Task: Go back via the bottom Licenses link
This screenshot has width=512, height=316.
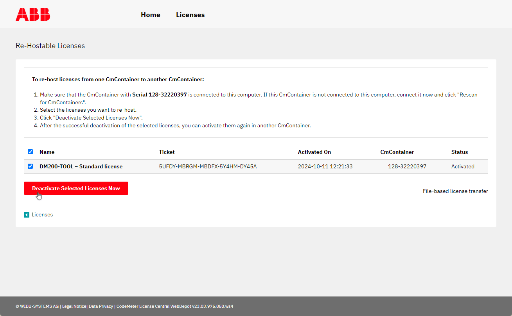Action: tap(42, 214)
